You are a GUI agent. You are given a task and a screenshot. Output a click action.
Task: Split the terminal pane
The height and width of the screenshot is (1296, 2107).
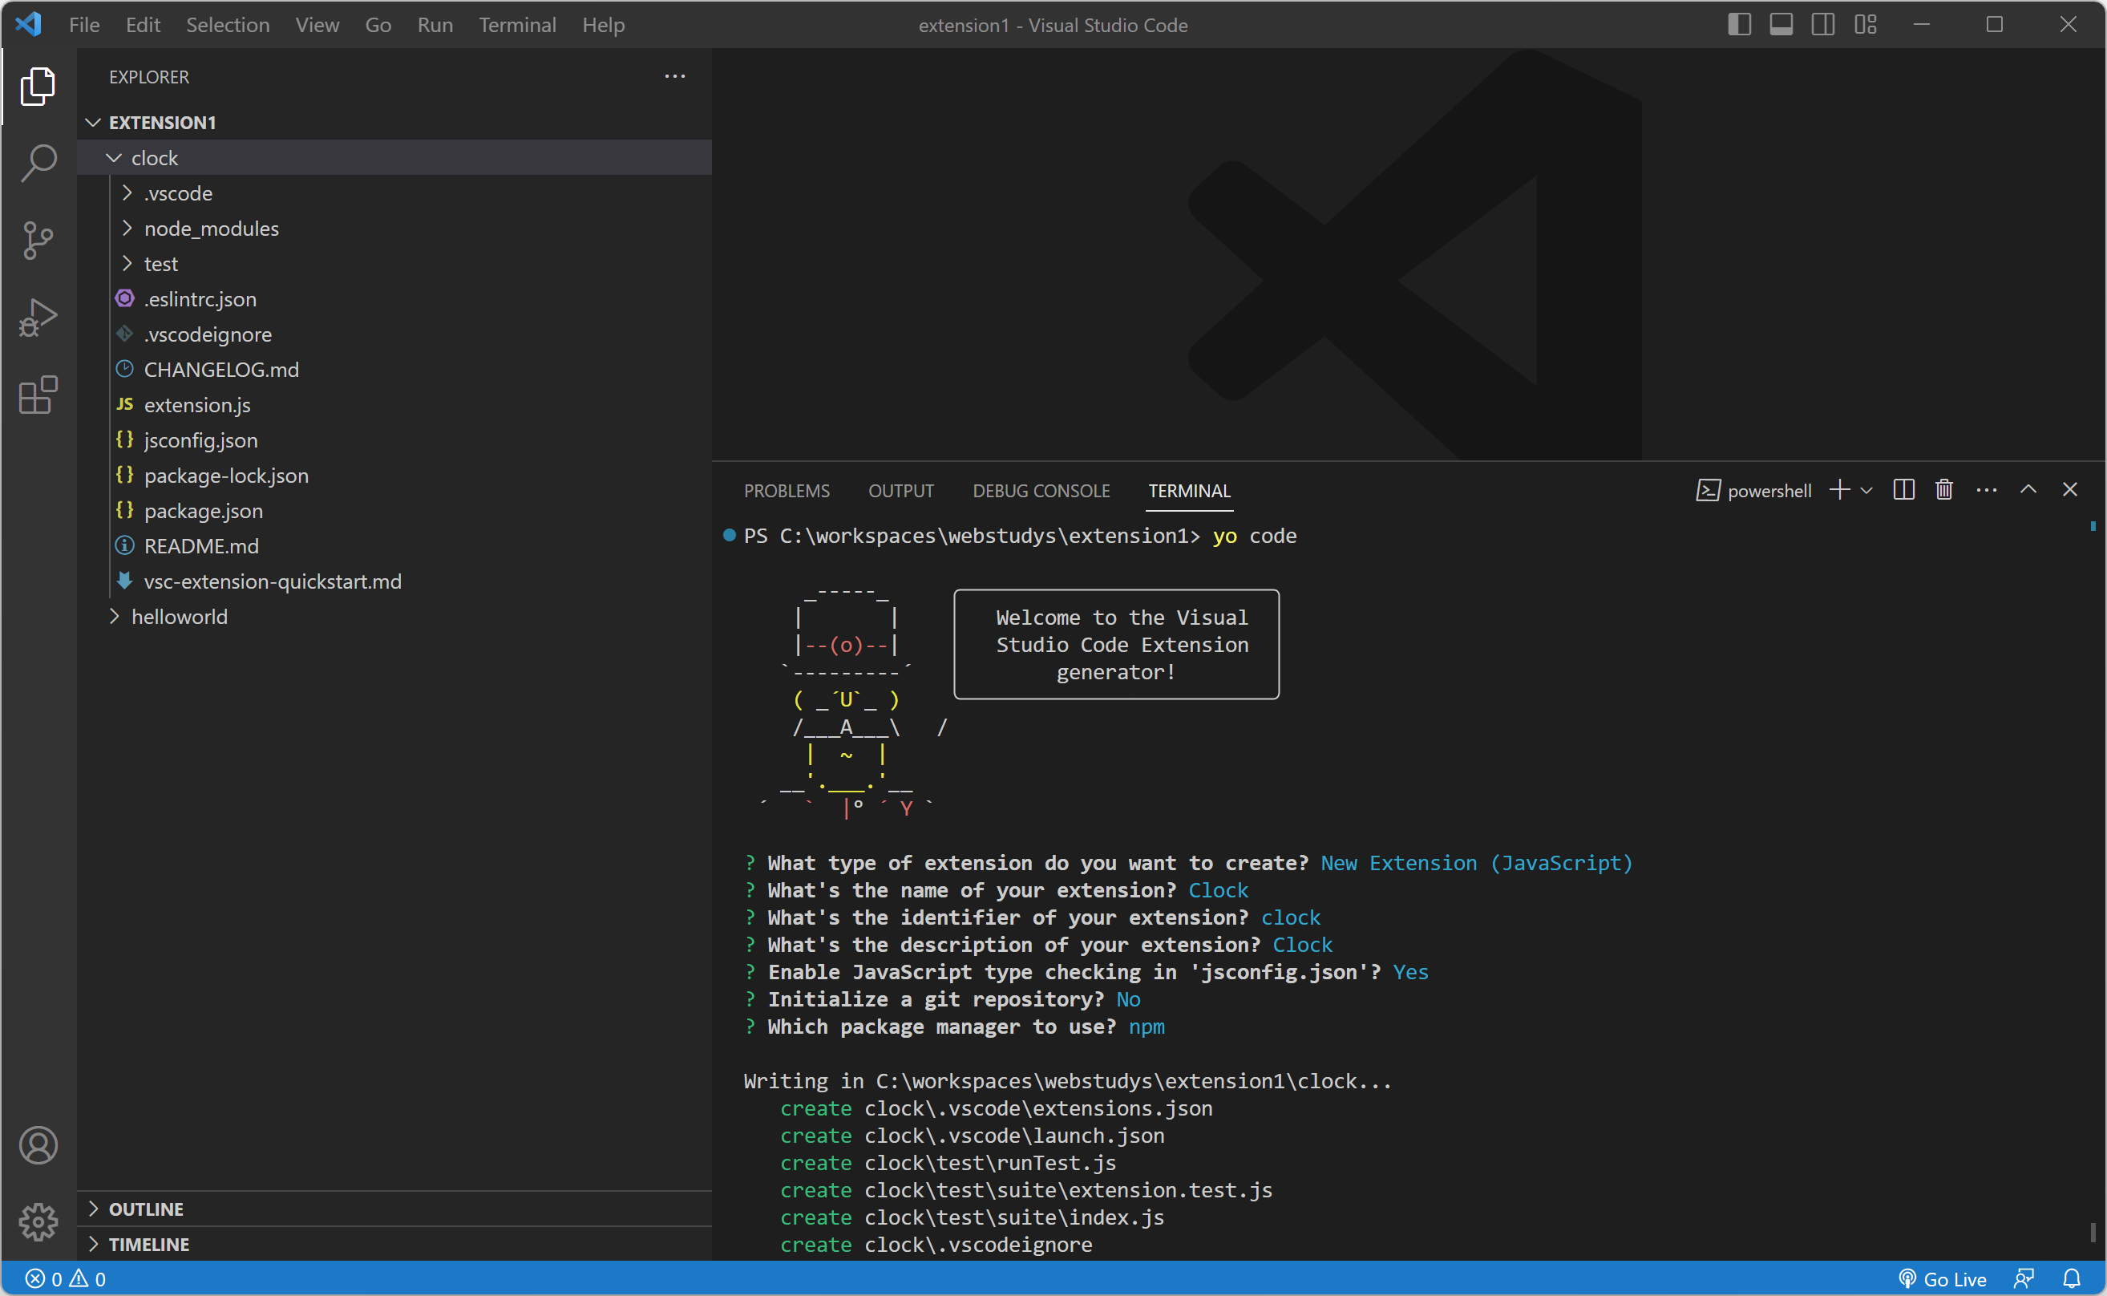pos(1903,490)
